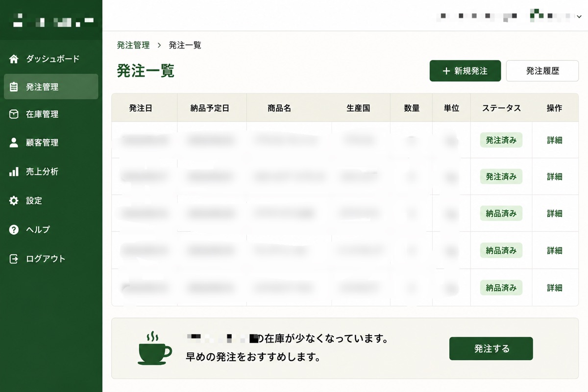588x392 pixels.
Task: Click the gear icon for 設定
Action: (x=14, y=200)
